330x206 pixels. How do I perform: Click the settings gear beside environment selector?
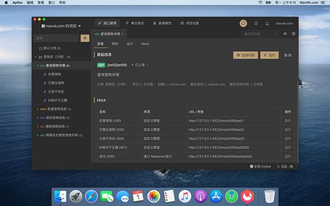tap(293, 34)
